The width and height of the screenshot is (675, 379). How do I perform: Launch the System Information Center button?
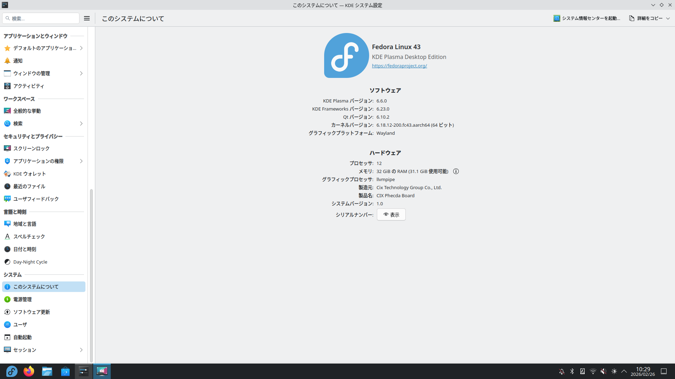(x=587, y=18)
